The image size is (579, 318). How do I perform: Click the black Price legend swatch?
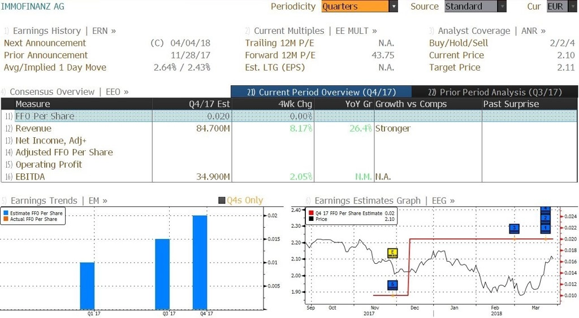tap(311, 219)
